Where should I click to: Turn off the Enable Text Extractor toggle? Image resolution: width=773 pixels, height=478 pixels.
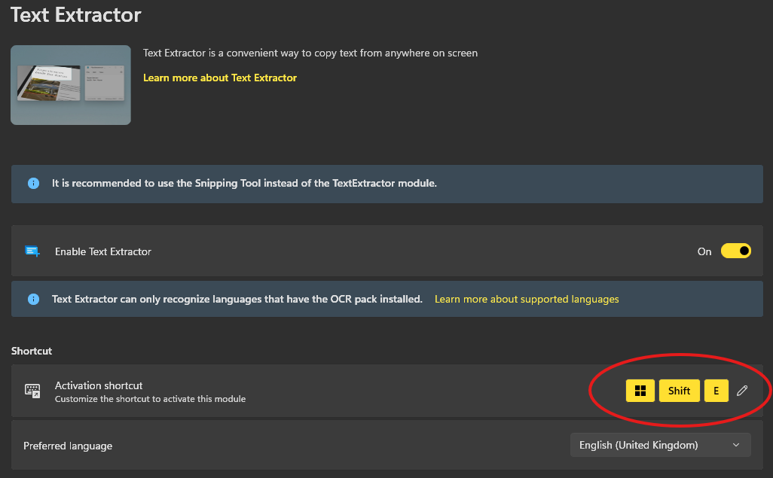click(x=735, y=251)
